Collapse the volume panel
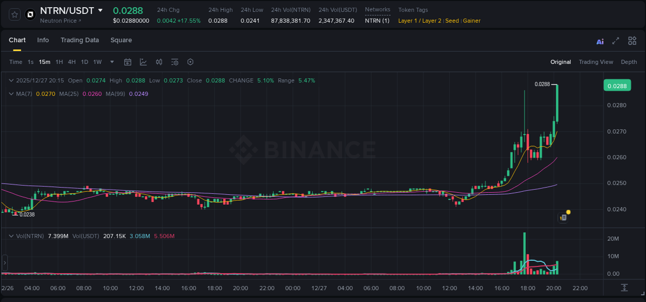The image size is (646, 302). pyautogui.click(x=11, y=236)
